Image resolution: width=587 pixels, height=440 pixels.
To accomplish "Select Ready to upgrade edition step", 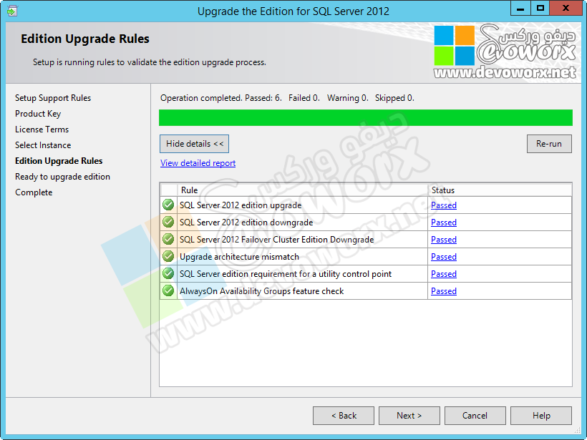I will (62, 177).
